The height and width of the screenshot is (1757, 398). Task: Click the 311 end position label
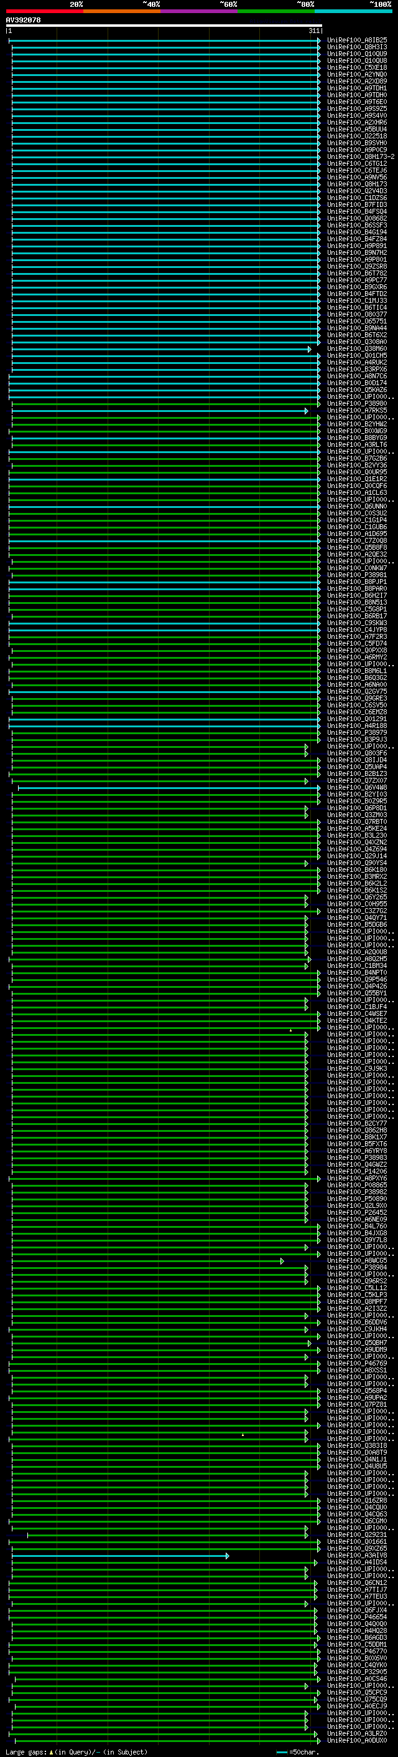314,31
